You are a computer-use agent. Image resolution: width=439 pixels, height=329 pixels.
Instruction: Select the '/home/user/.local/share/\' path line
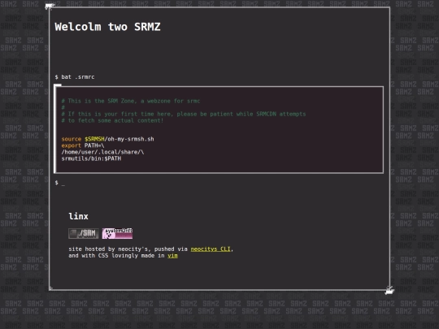102,152
